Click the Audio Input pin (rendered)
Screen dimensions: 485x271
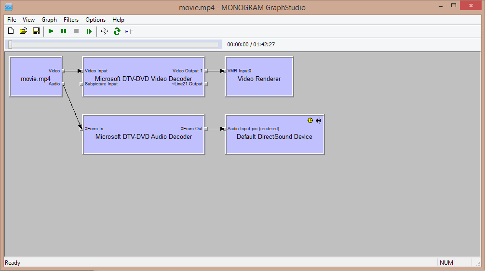pos(224,129)
